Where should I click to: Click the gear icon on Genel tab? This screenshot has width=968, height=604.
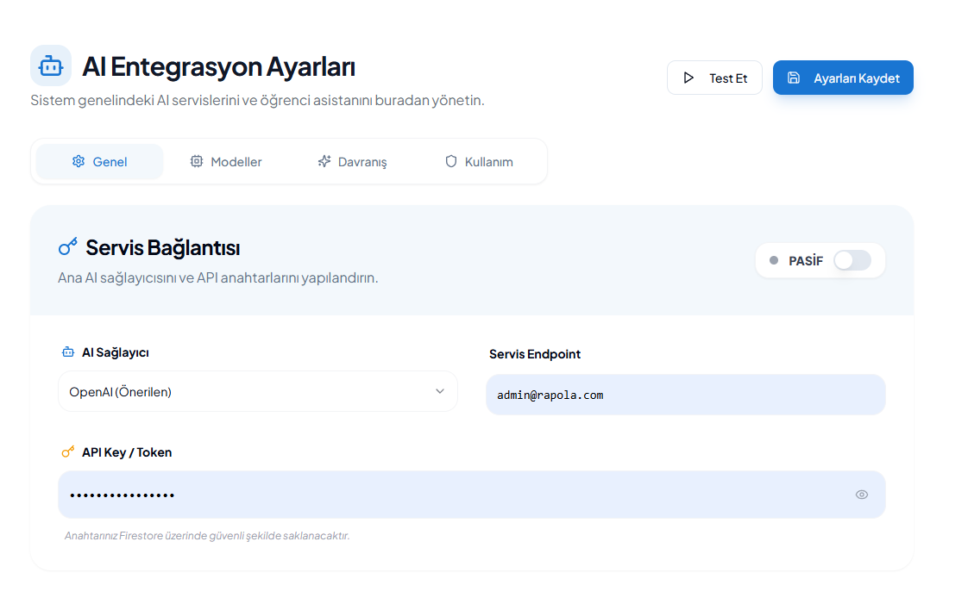(79, 161)
